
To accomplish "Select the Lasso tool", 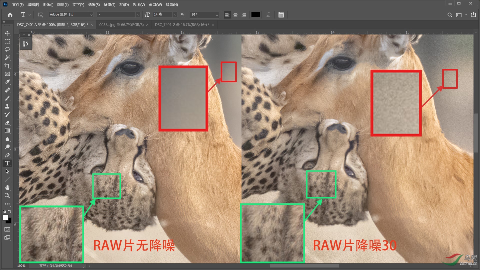I will pos(7,49).
